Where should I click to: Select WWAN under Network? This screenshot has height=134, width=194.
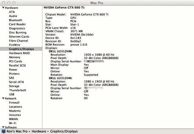(13, 119)
